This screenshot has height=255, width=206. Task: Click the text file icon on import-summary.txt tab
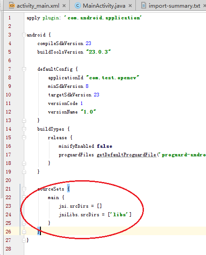click(x=143, y=5)
